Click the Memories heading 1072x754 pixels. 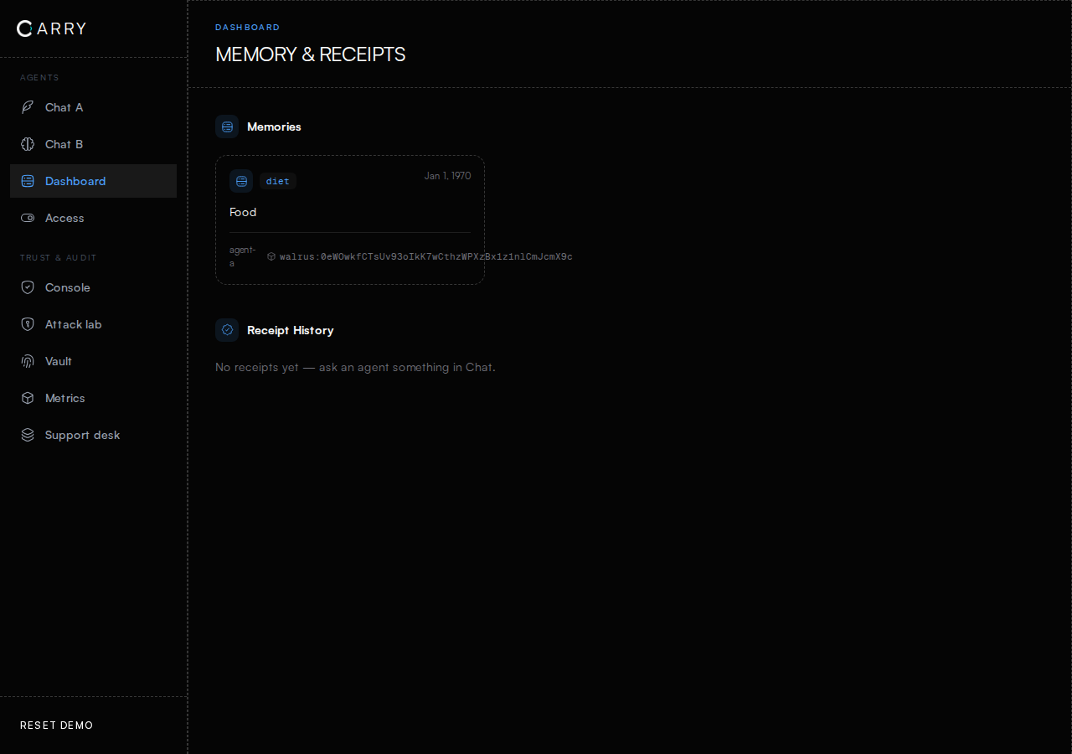(x=274, y=127)
